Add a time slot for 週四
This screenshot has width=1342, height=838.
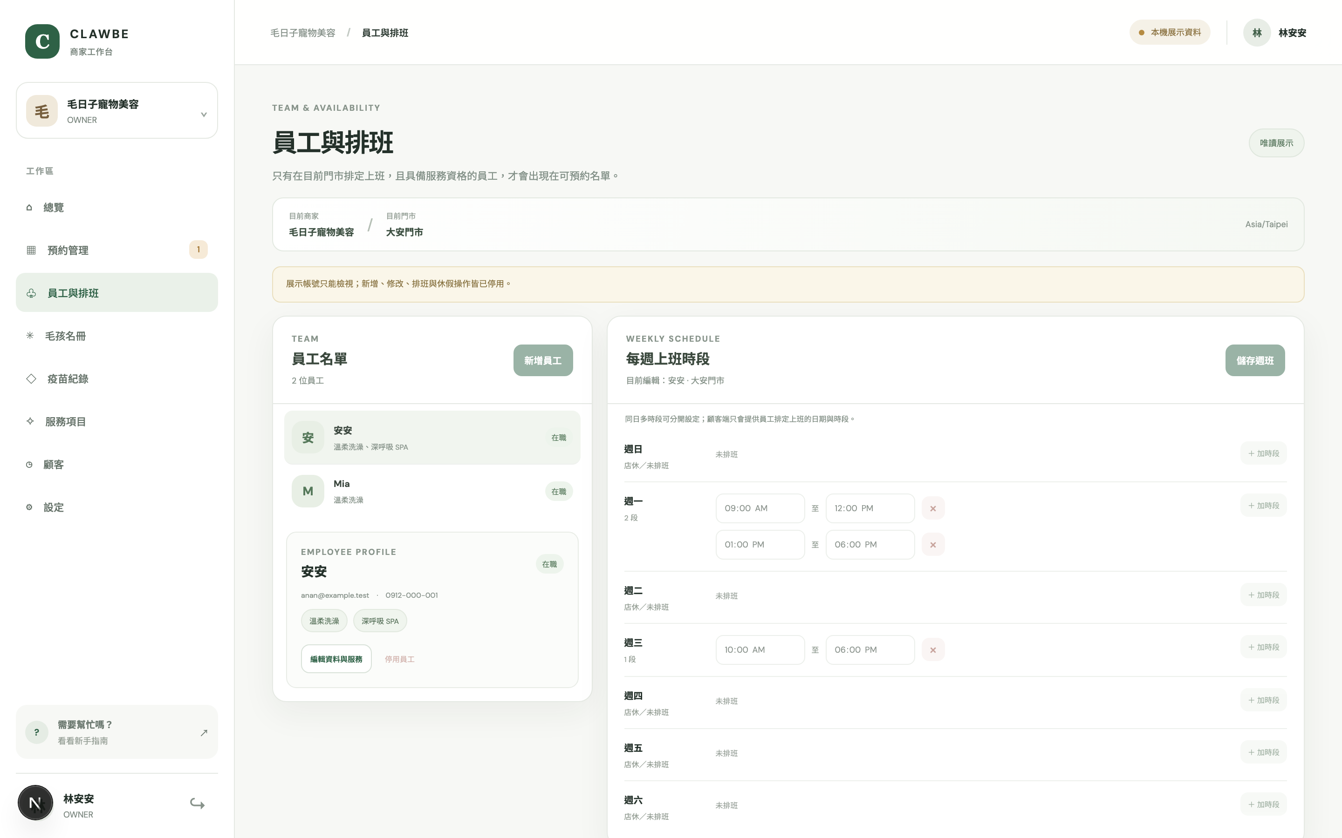[1263, 700]
